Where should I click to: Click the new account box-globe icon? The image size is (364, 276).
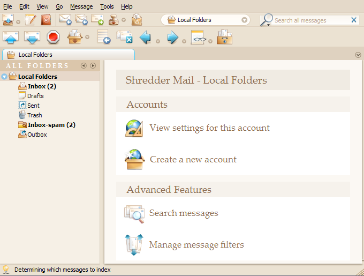(135, 159)
